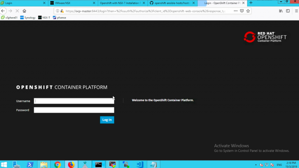299x168 pixels.
Task: Click the ocp-master URL in address bar
Action: click(145, 11)
